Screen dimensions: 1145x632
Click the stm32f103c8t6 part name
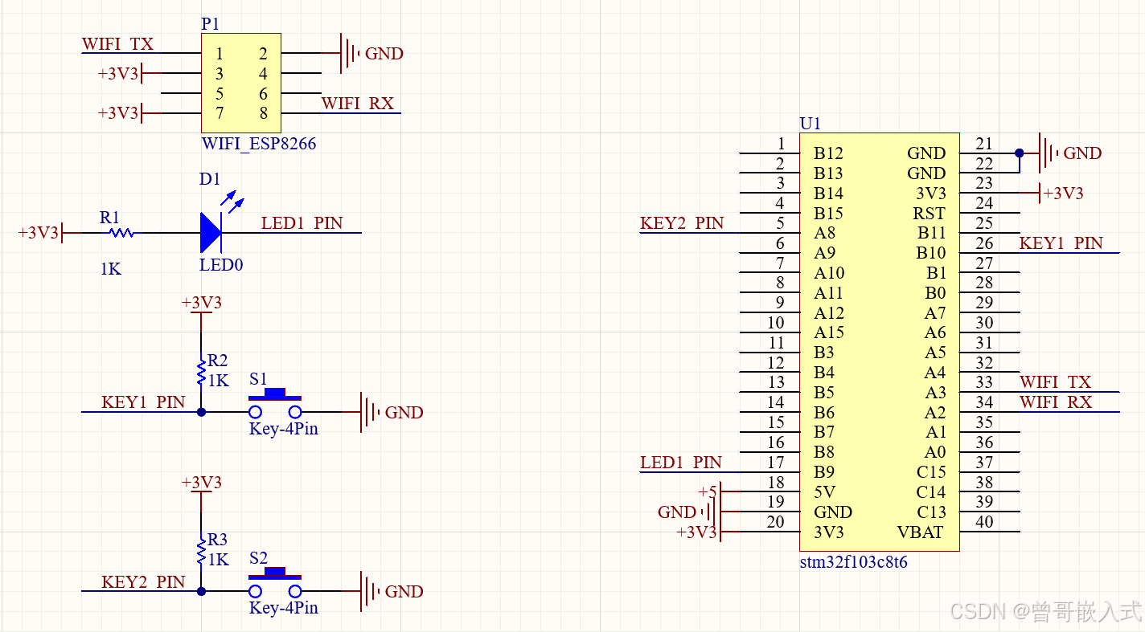[x=854, y=562]
